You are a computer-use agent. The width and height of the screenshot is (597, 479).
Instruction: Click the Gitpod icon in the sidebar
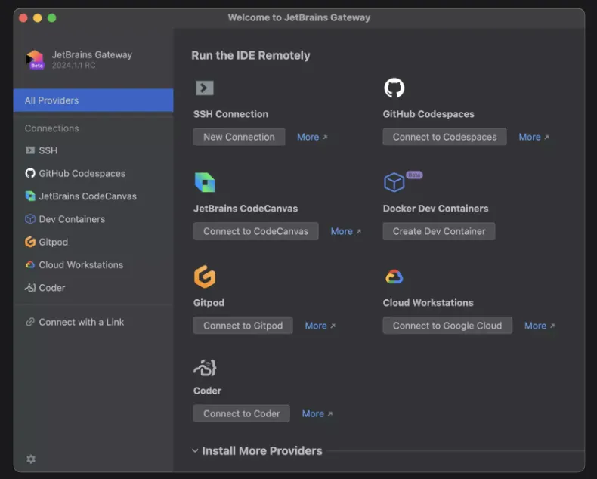30,242
